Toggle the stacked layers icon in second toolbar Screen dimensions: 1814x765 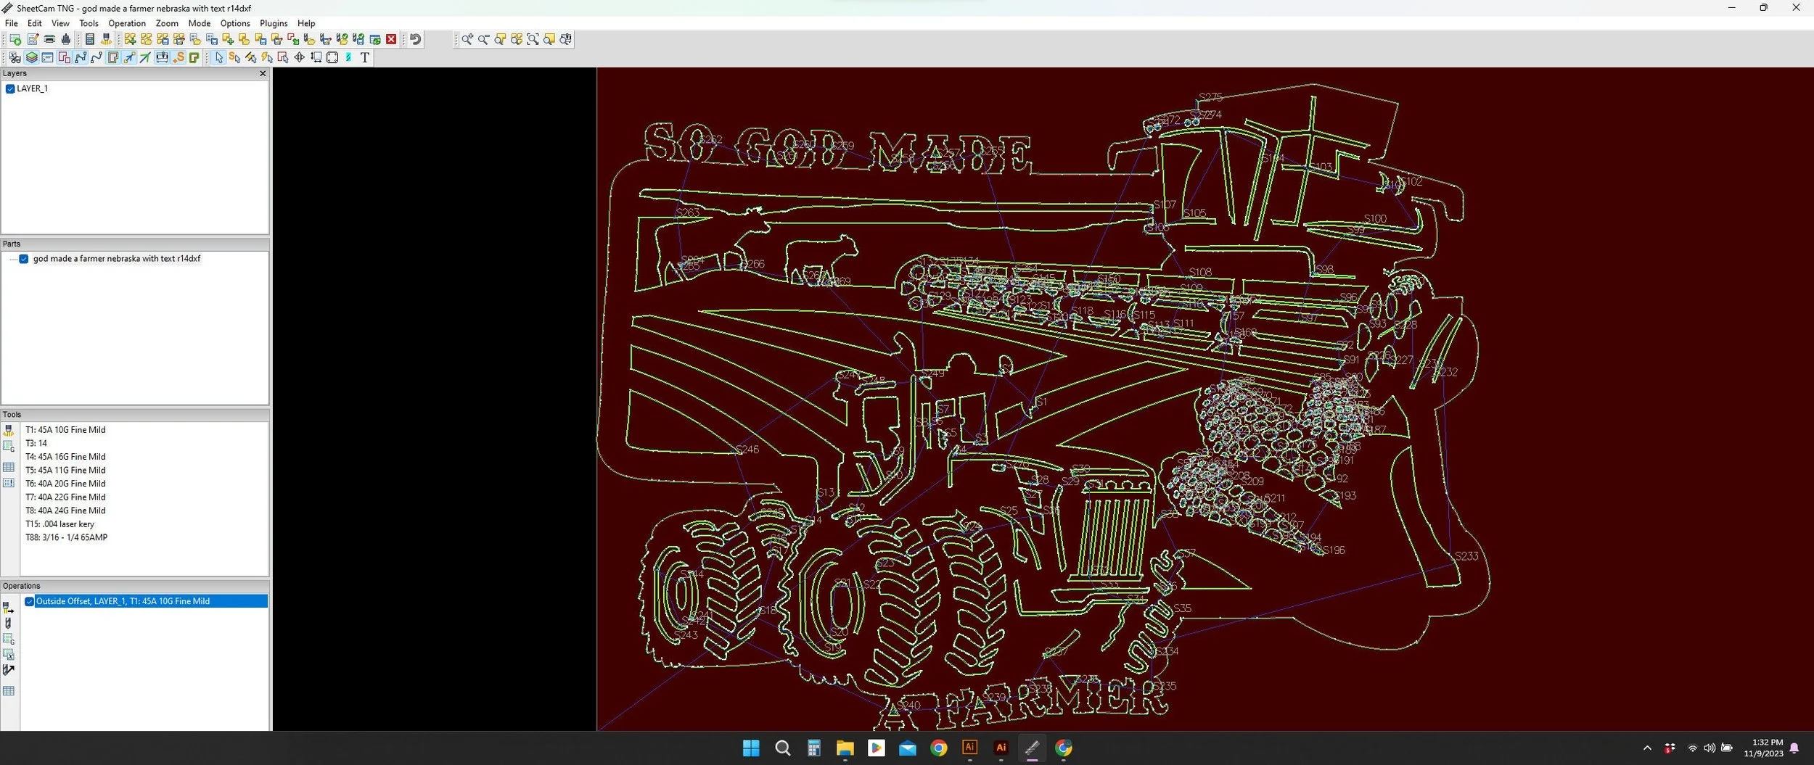(31, 57)
